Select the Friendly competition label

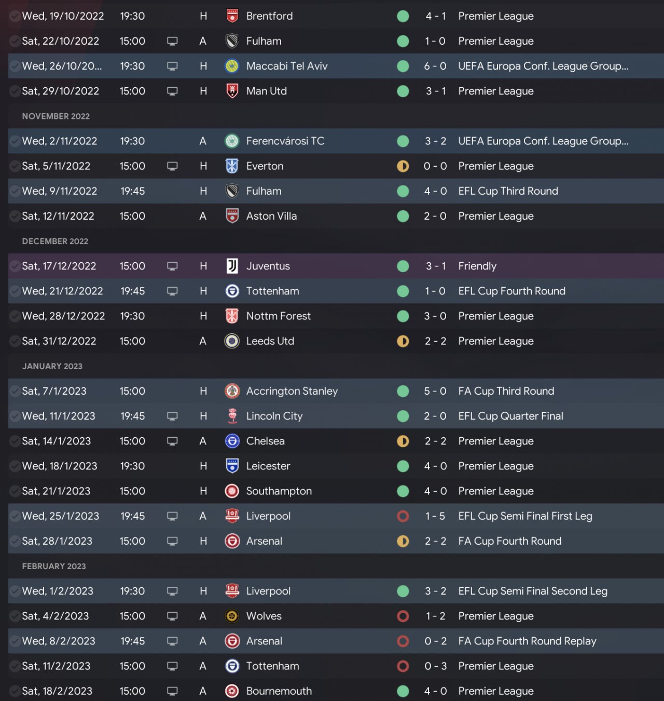tap(477, 266)
